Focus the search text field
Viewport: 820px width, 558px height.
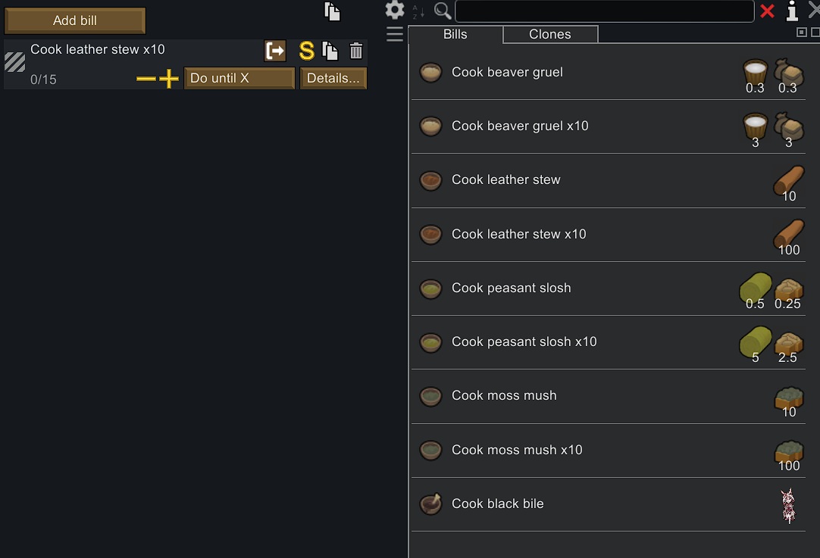[605, 11]
